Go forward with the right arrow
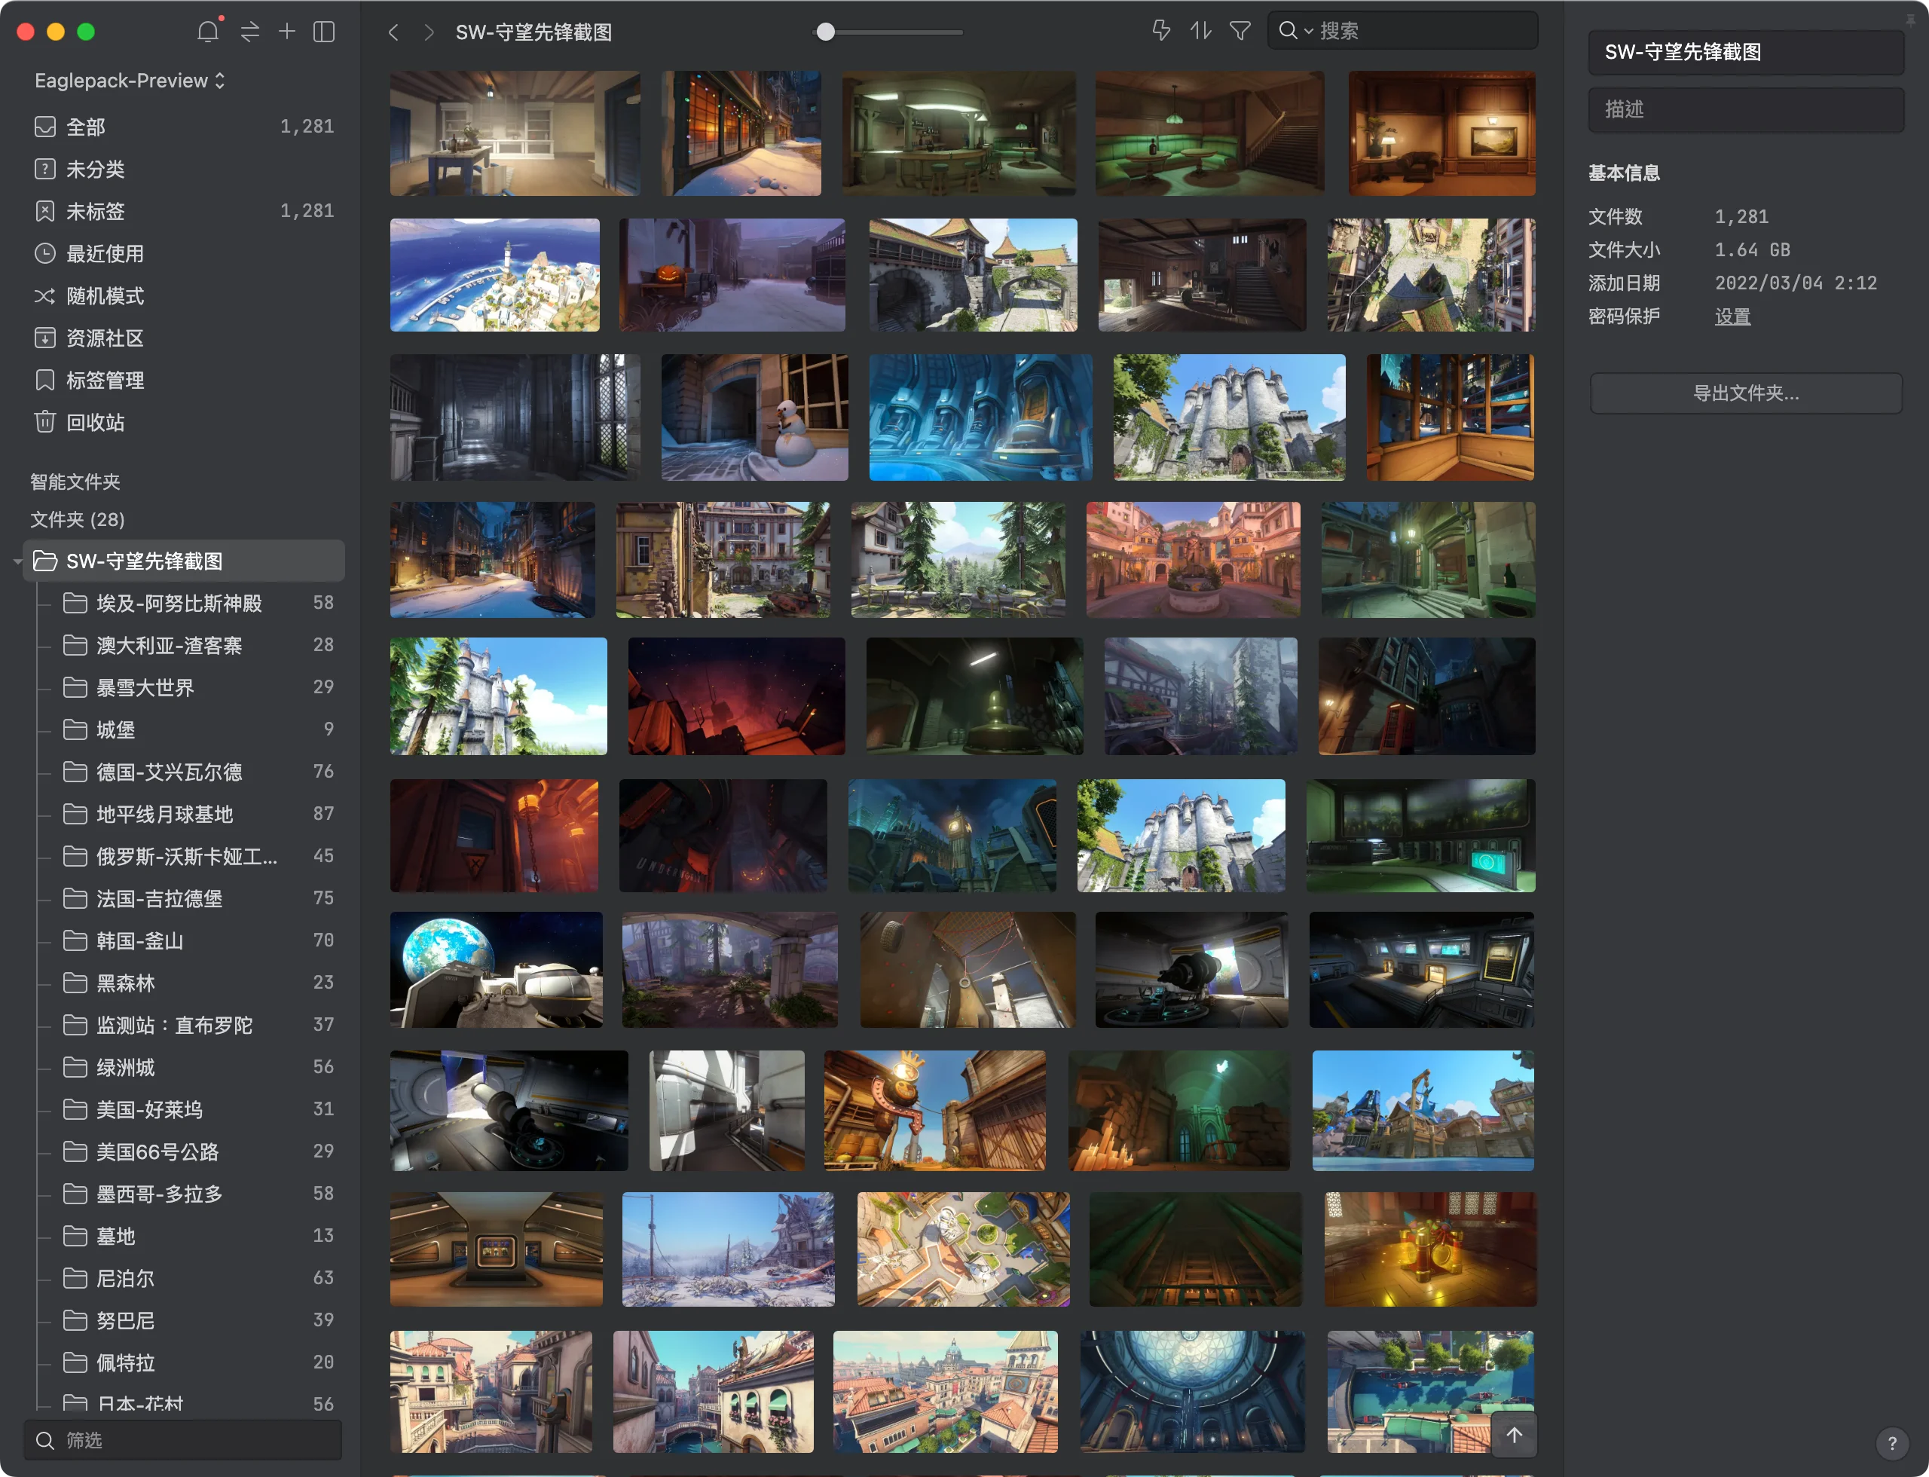 tap(429, 32)
